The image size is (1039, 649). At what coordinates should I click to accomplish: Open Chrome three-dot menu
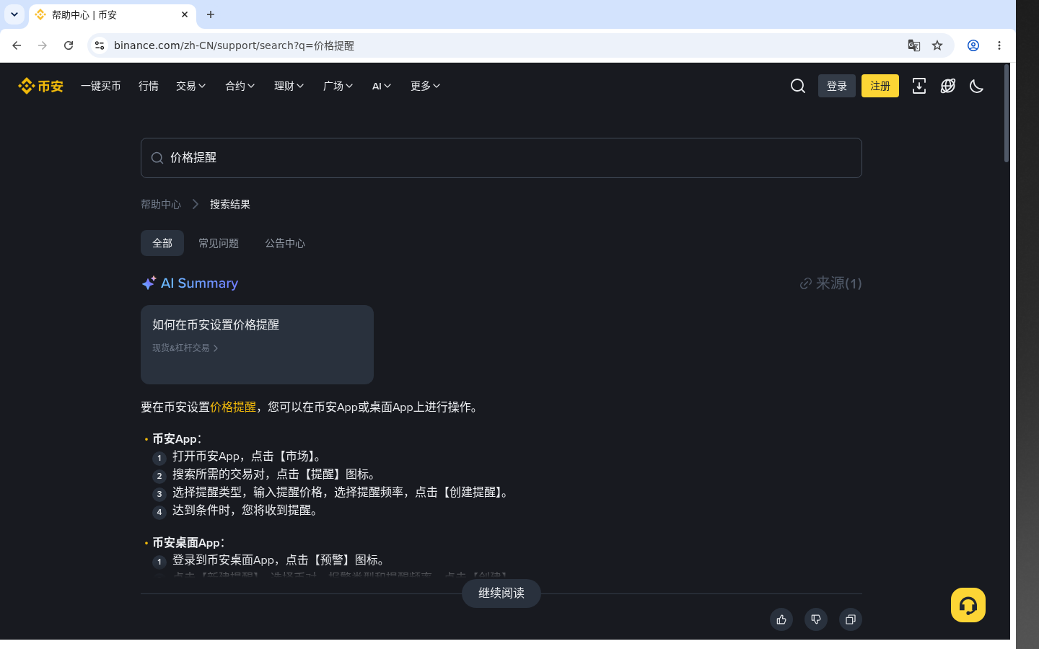(x=999, y=45)
